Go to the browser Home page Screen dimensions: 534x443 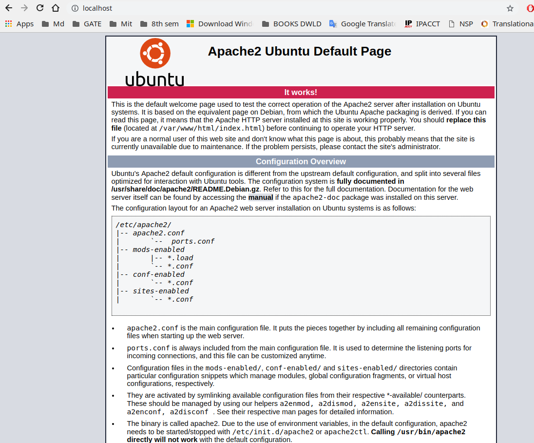click(x=56, y=8)
